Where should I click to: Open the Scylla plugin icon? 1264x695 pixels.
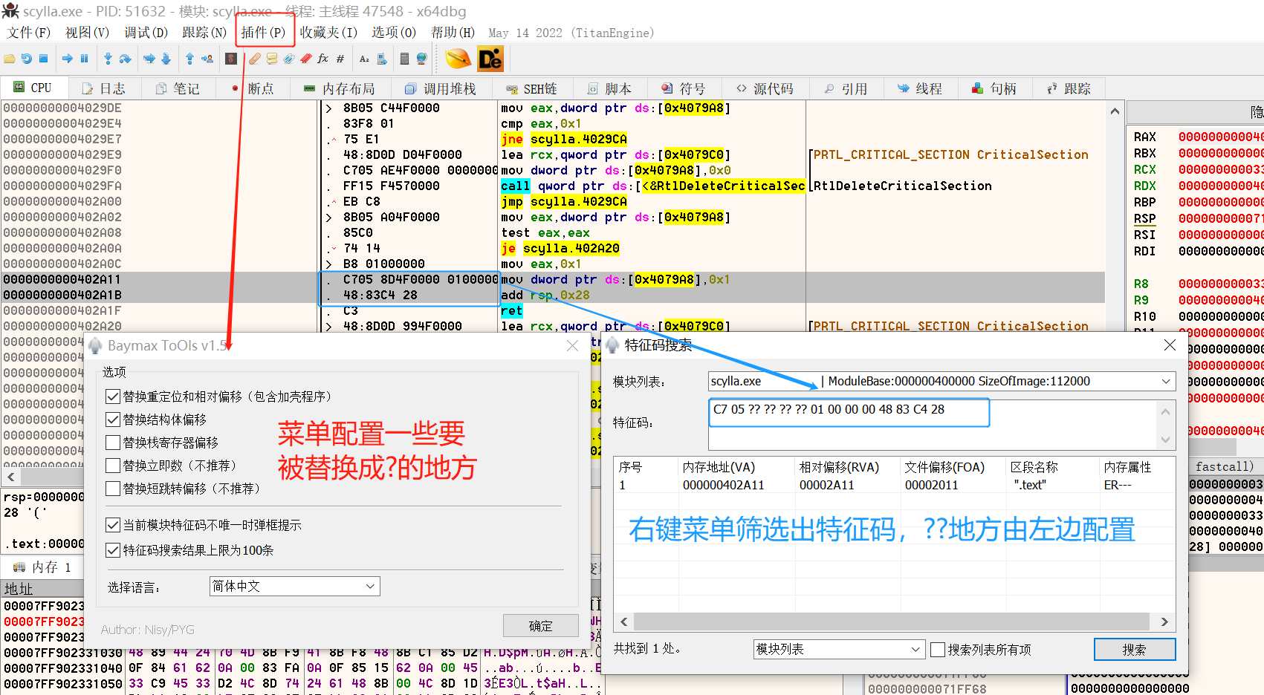tap(232, 59)
